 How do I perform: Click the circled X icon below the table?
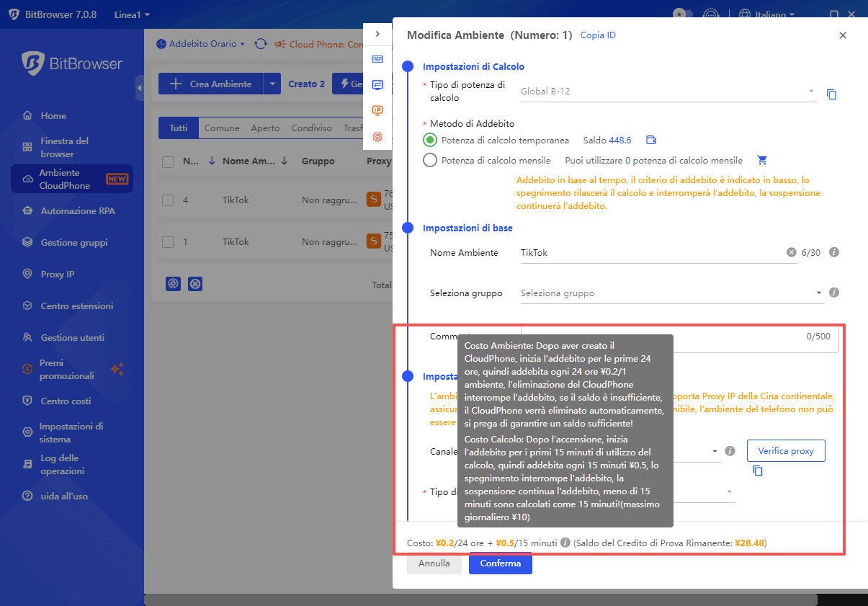point(195,284)
